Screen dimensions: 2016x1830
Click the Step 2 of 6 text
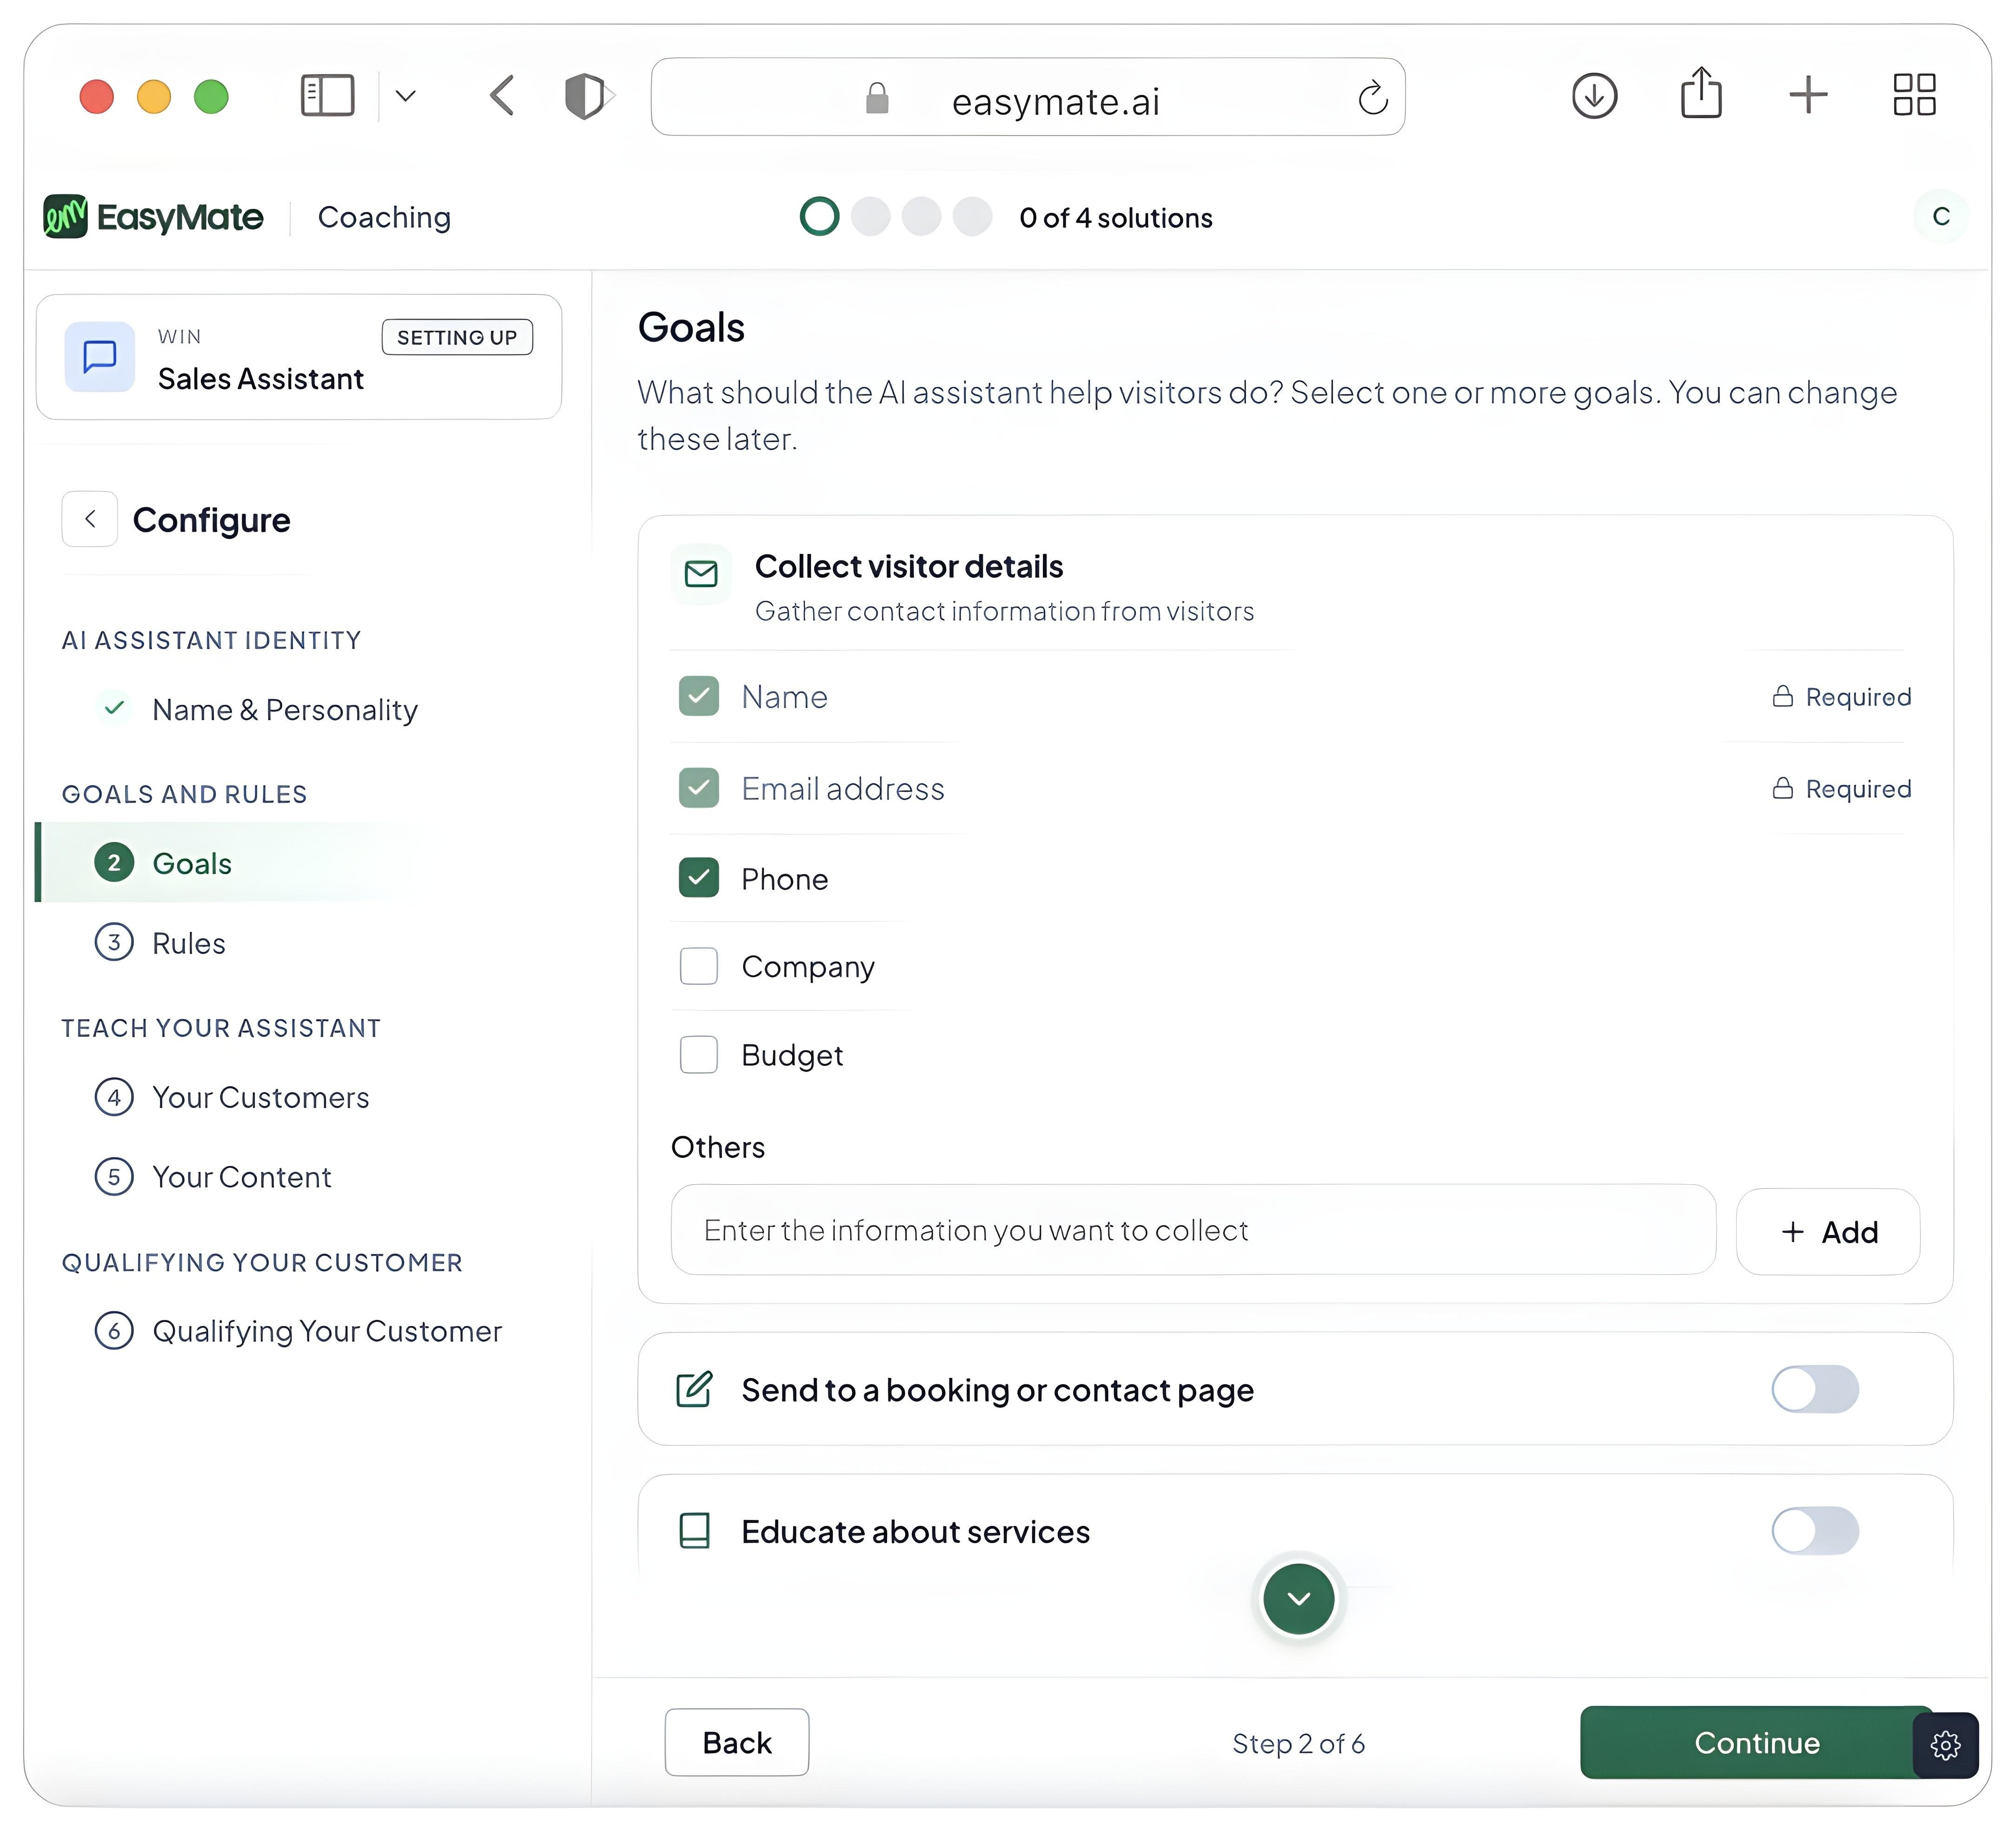pyautogui.click(x=1298, y=1744)
